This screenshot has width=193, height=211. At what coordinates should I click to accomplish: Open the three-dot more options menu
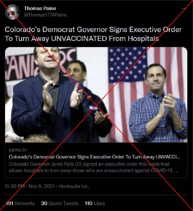pyautogui.click(x=184, y=9)
